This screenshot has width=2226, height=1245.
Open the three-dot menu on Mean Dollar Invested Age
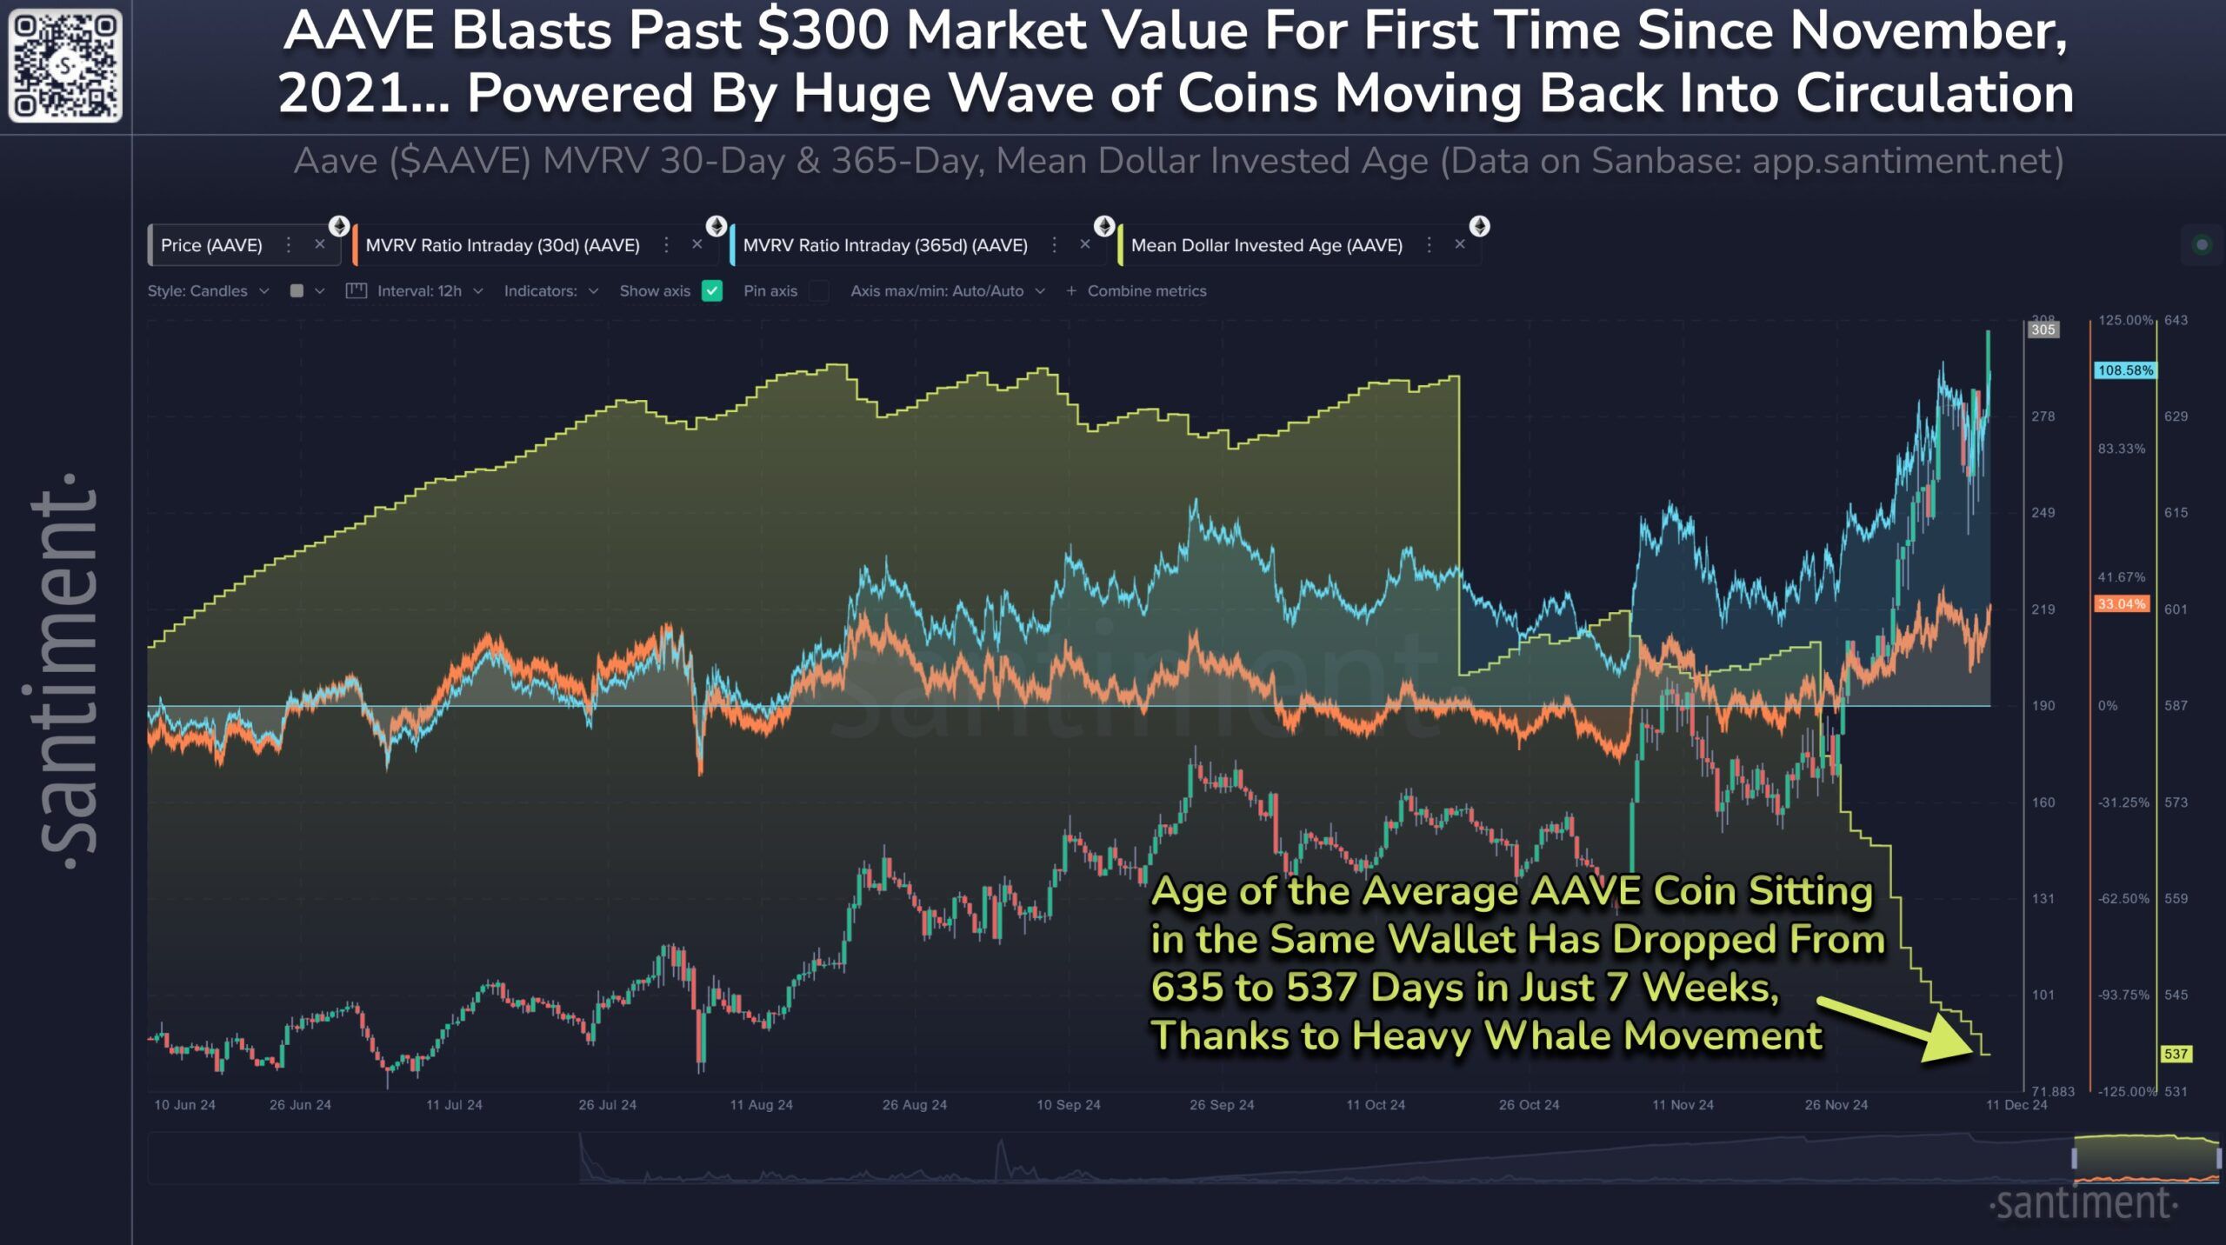tap(1429, 245)
